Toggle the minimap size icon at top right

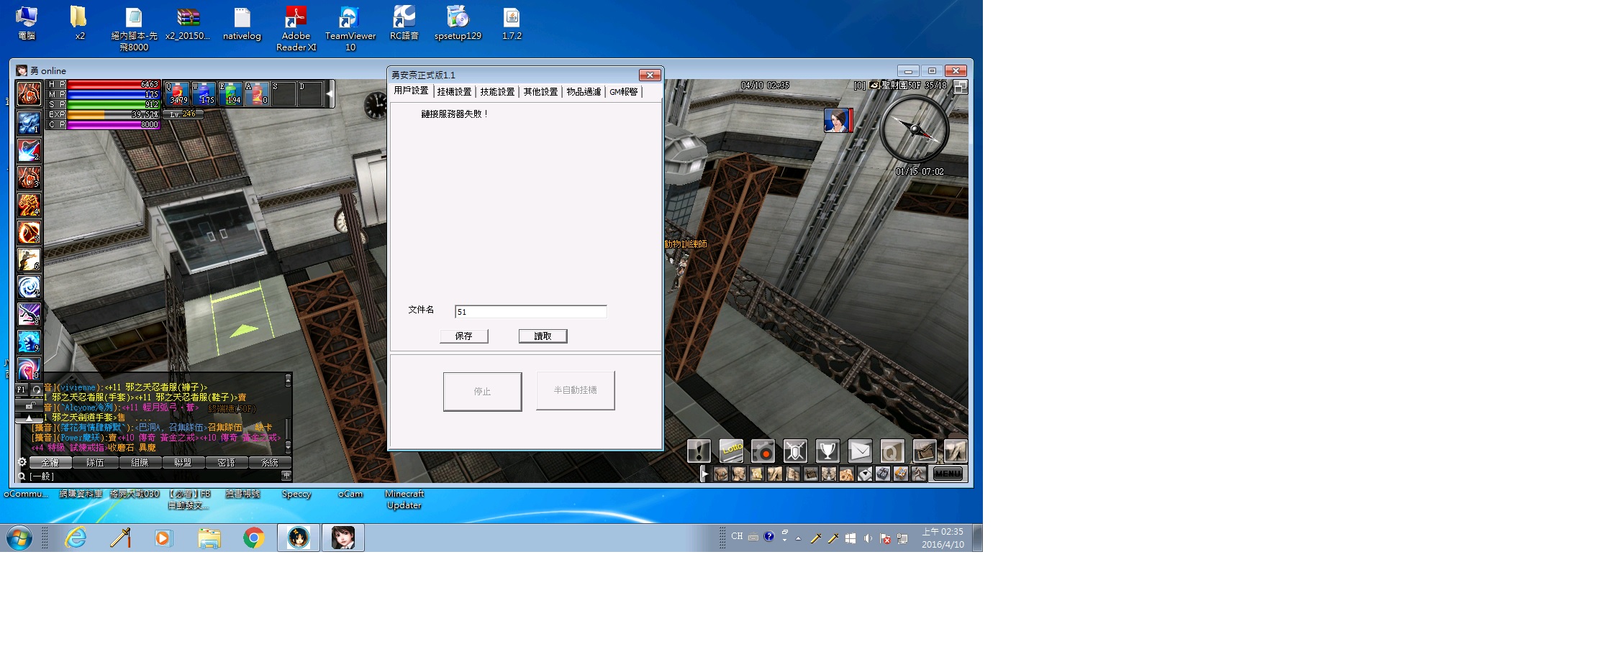961,87
